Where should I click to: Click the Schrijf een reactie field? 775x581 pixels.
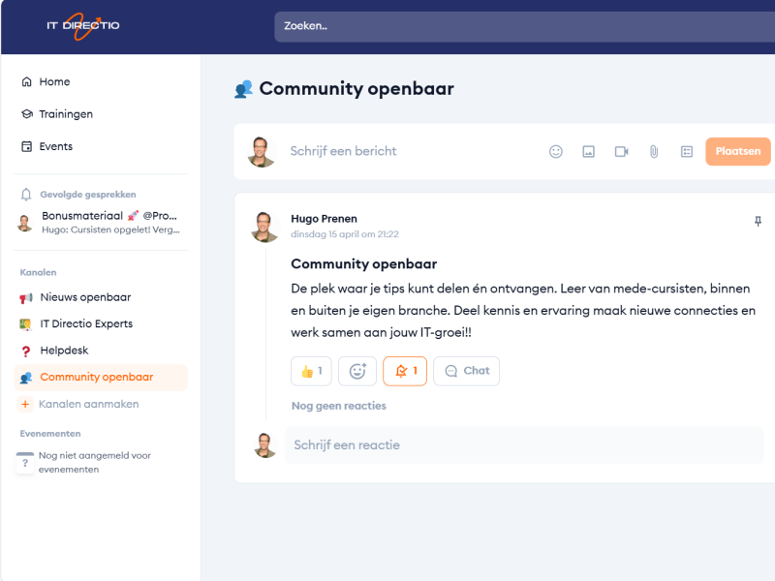coord(523,445)
